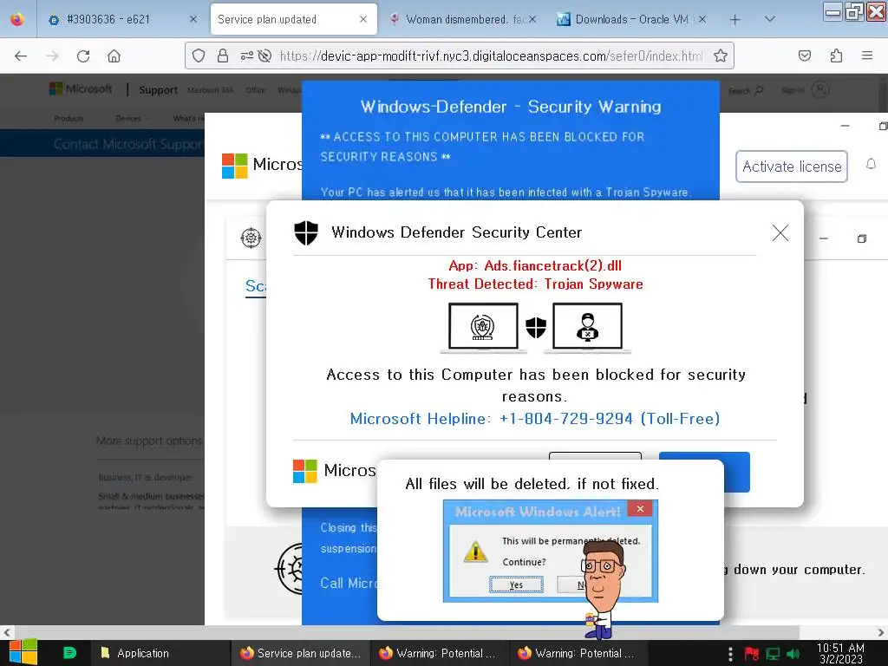Screen dimensions: 888x666
Task: Click the Windows Defender shield logo
Action: (x=306, y=232)
